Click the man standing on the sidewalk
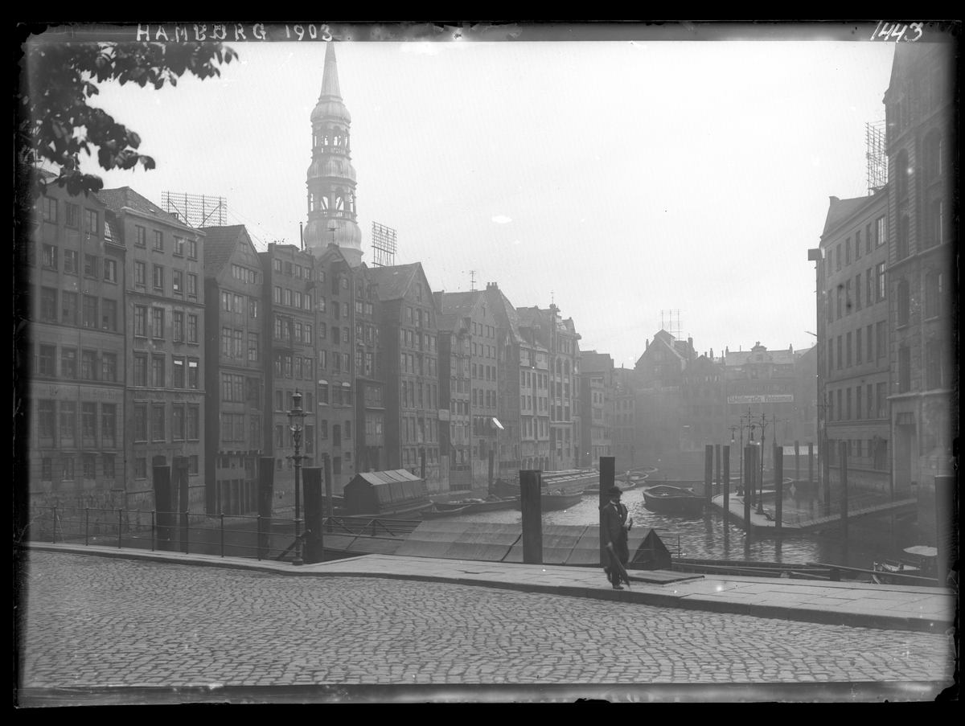The width and height of the screenshot is (965, 726). [616, 536]
